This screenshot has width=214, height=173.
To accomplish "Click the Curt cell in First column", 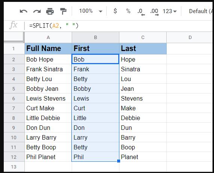I will pos(95,108).
